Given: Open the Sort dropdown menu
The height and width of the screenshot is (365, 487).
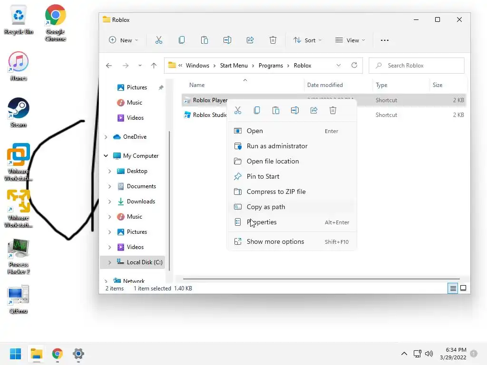Looking at the screenshot, I should 308,40.
